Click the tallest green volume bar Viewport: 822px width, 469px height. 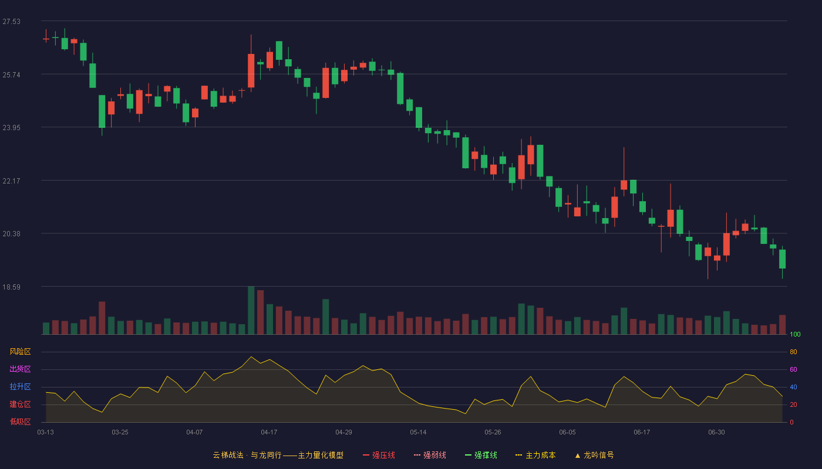tap(251, 310)
